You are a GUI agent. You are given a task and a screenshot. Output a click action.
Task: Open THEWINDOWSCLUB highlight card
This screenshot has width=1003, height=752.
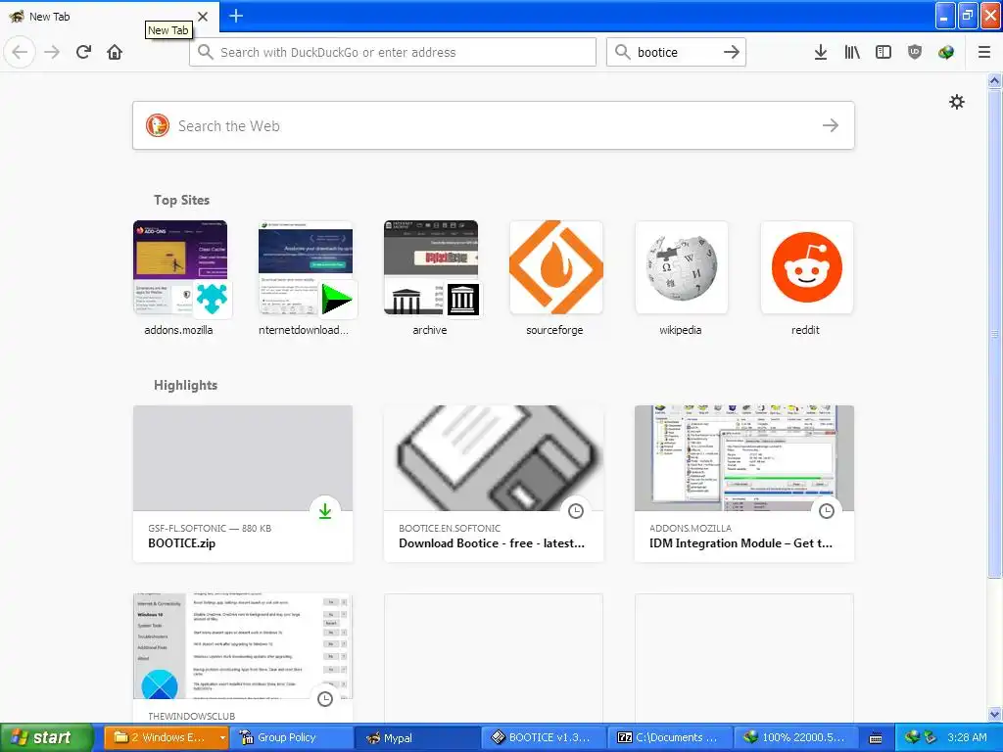point(243,659)
